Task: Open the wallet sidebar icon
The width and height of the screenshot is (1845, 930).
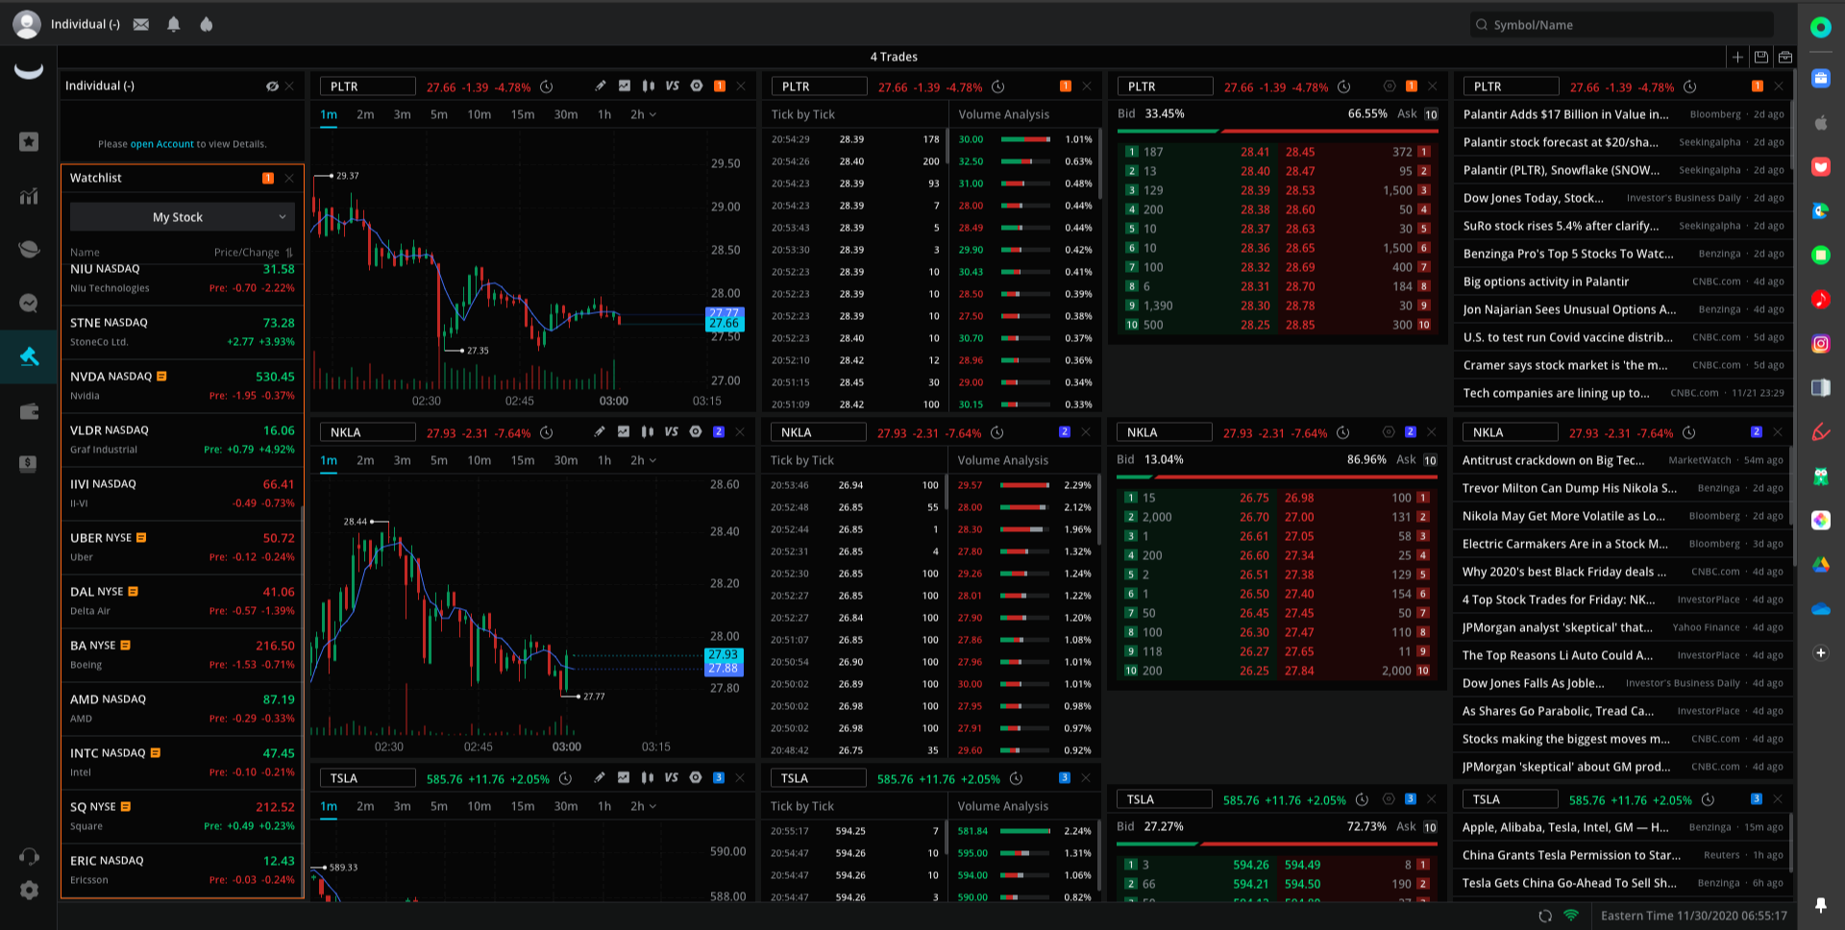Action: 29,411
